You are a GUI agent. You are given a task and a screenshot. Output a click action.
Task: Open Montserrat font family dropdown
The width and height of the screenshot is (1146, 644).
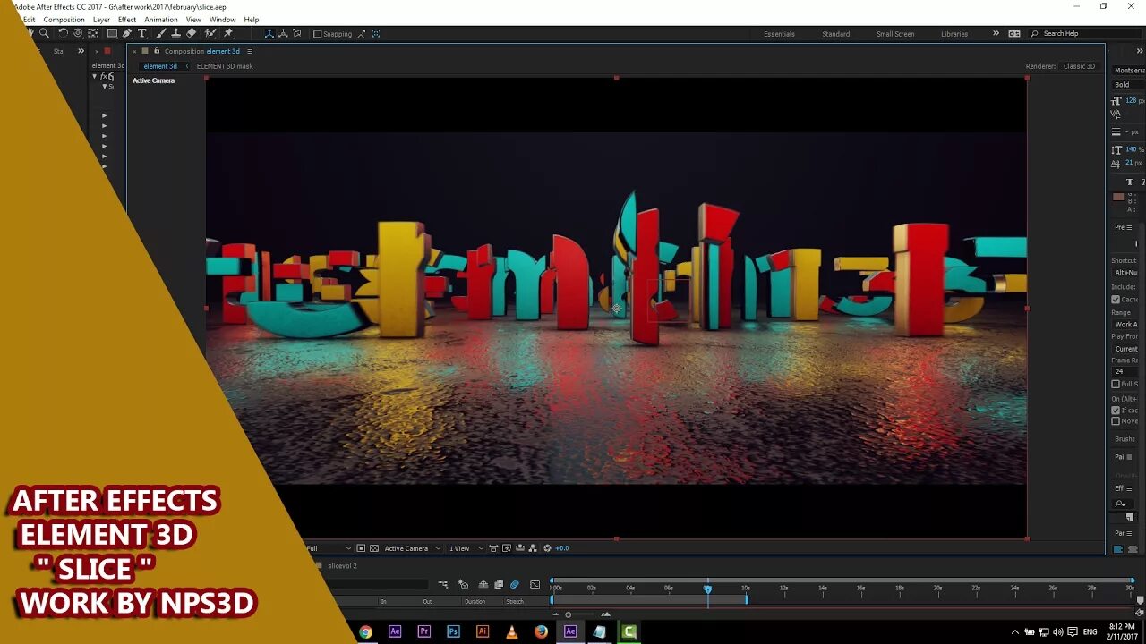pos(1129,70)
